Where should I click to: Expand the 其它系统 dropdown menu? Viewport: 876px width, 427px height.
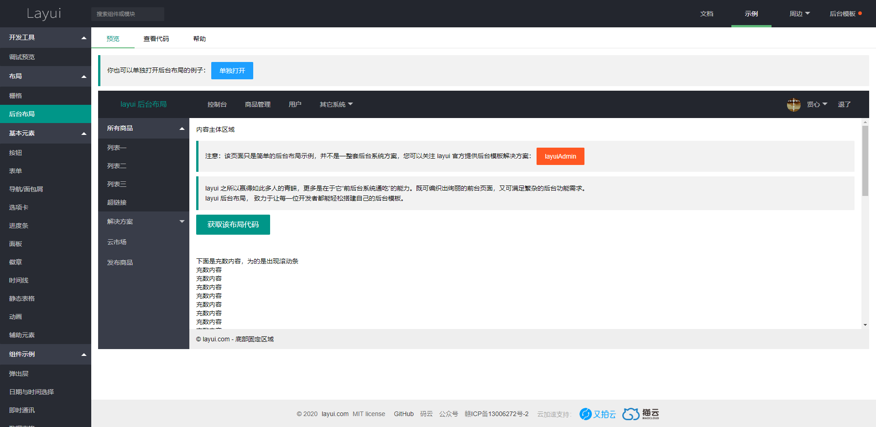(336, 104)
